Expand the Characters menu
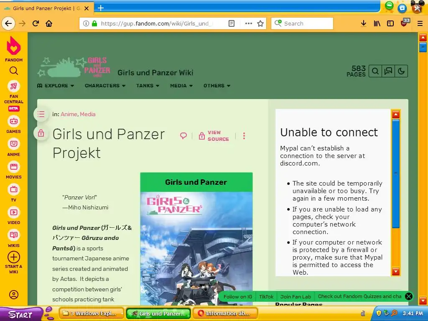This screenshot has width=428, height=321. (105, 86)
